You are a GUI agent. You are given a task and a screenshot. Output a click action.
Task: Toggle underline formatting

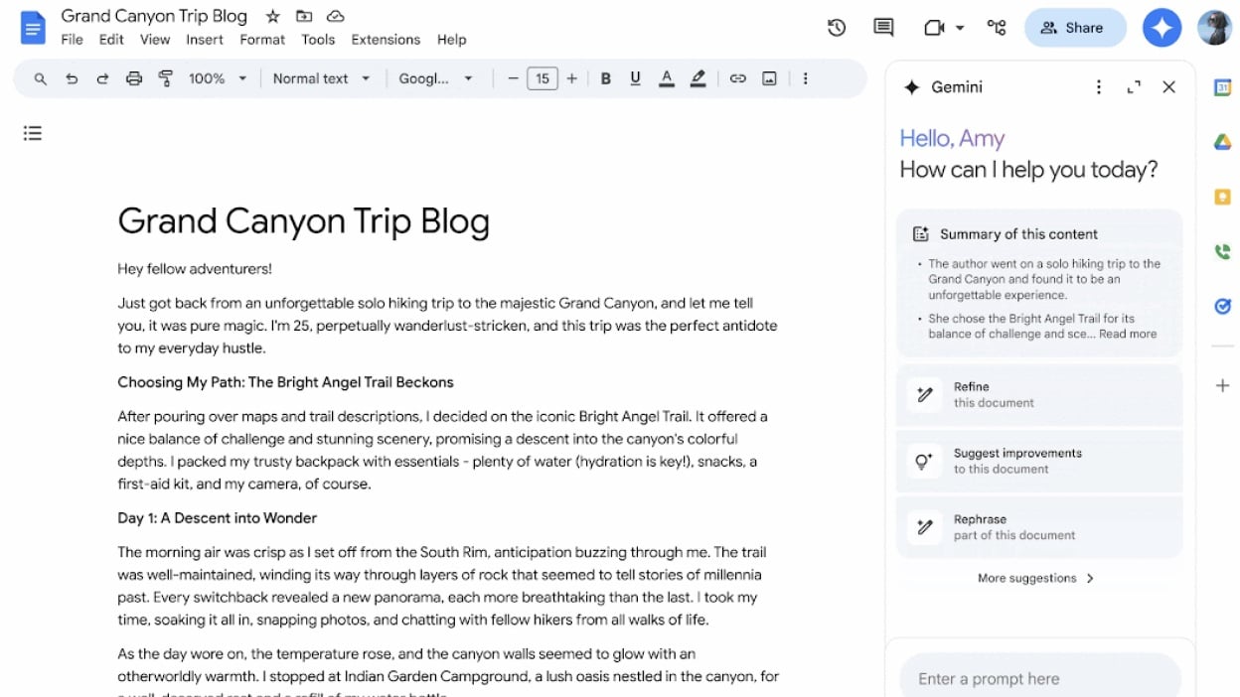tap(635, 78)
